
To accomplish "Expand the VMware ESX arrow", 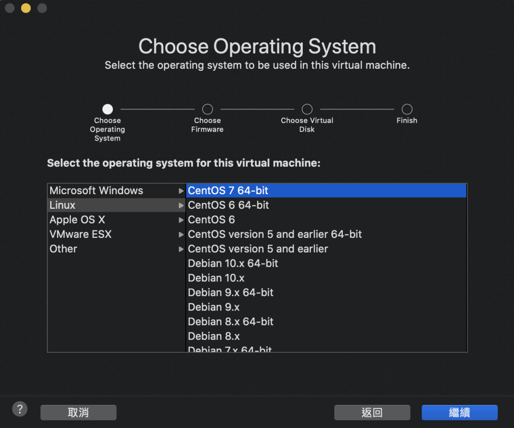I will (x=181, y=235).
